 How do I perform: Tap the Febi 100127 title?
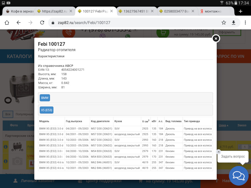(x=52, y=44)
